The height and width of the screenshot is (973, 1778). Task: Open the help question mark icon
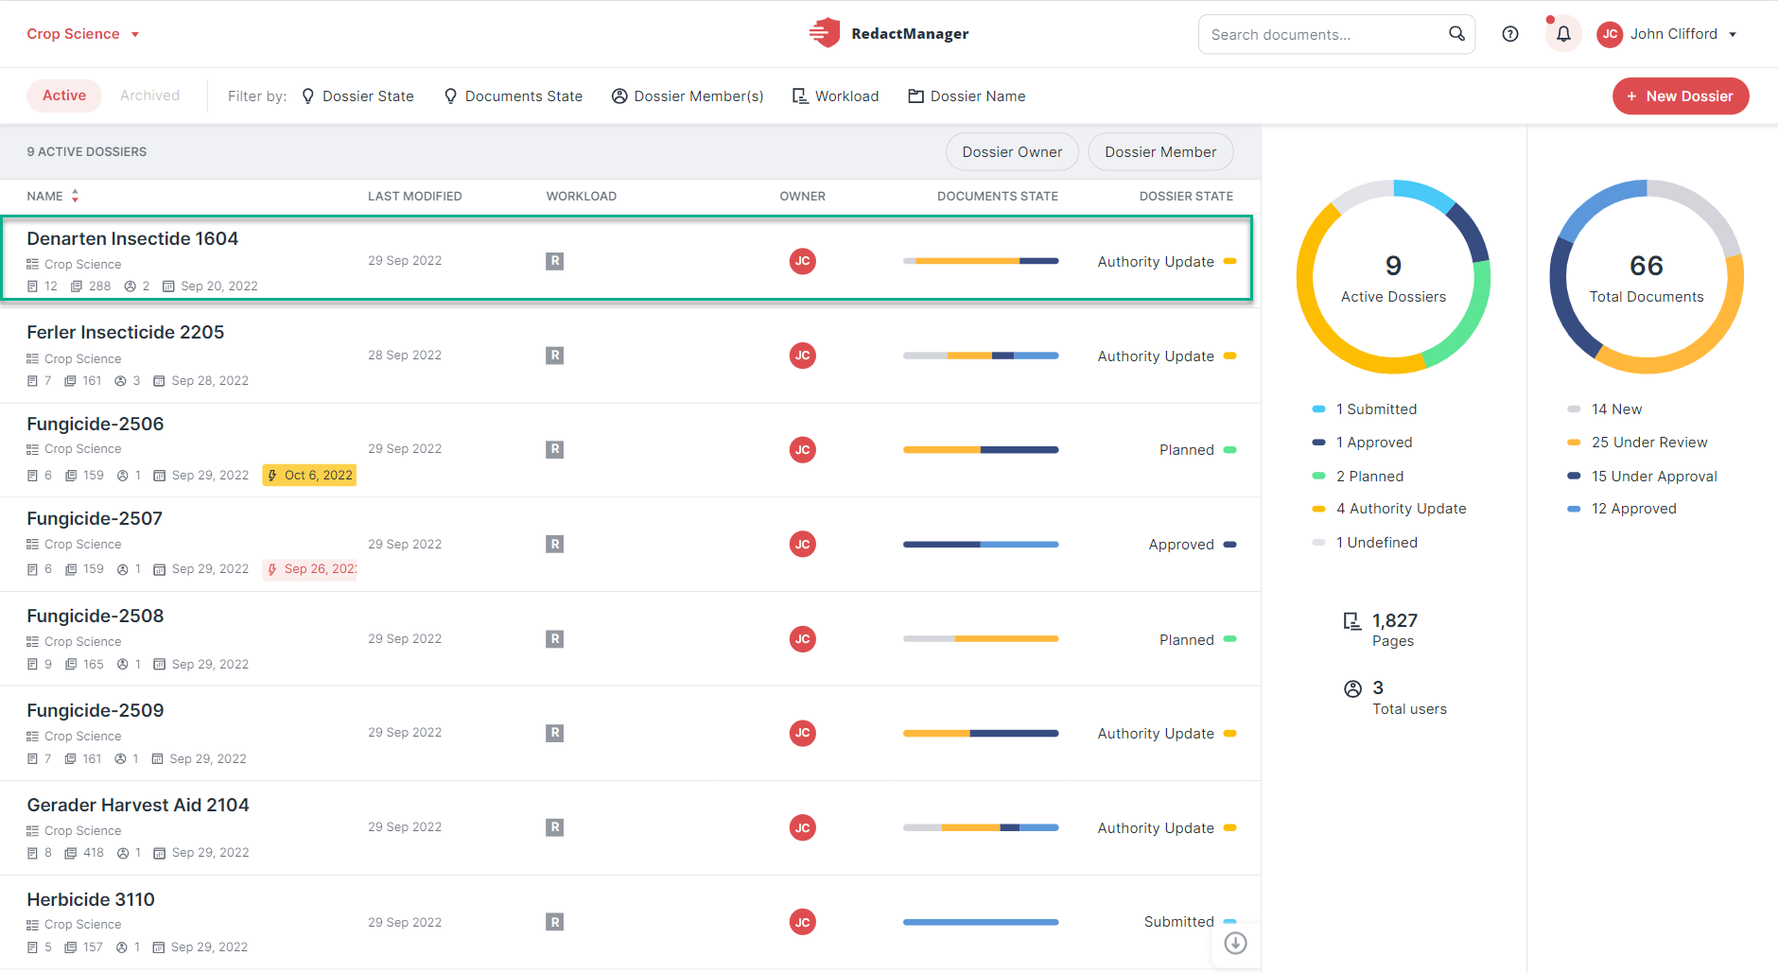point(1510,34)
